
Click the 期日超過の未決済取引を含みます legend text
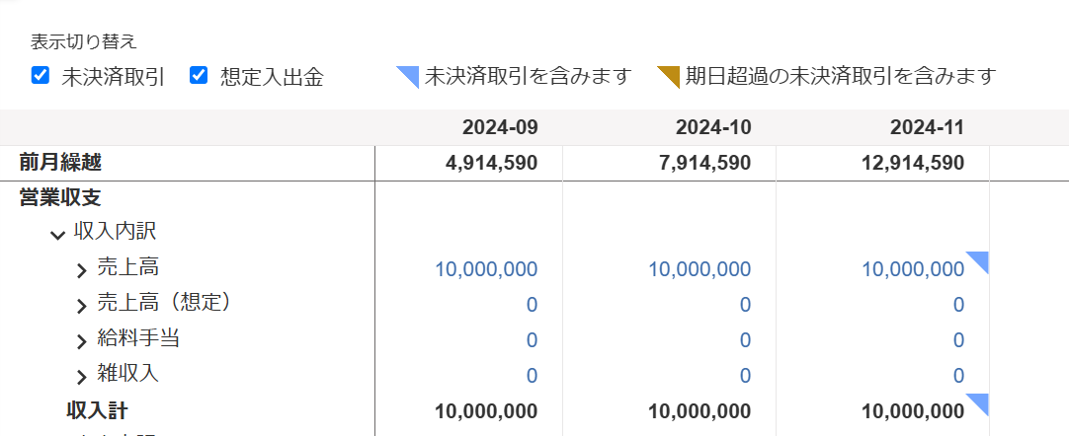pos(842,76)
